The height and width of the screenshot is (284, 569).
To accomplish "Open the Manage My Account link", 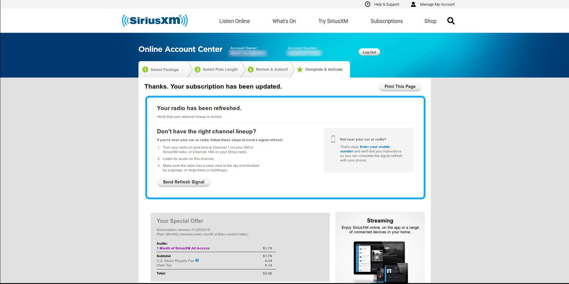I will [437, 5].
